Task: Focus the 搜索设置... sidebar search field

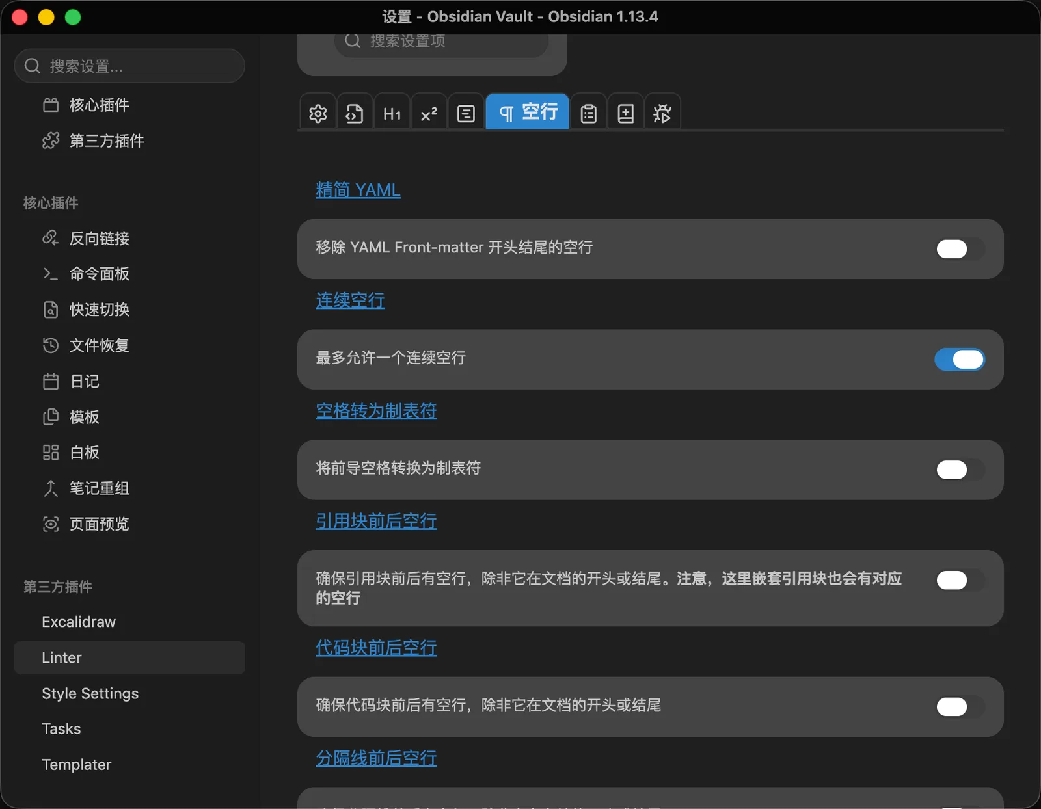Action: [129, 66]
